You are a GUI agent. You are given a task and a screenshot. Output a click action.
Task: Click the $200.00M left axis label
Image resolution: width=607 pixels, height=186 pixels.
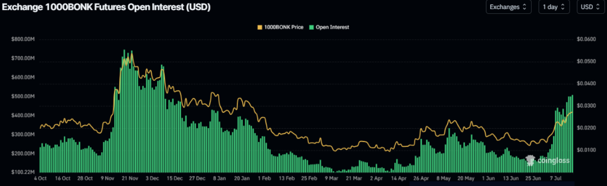23,154
